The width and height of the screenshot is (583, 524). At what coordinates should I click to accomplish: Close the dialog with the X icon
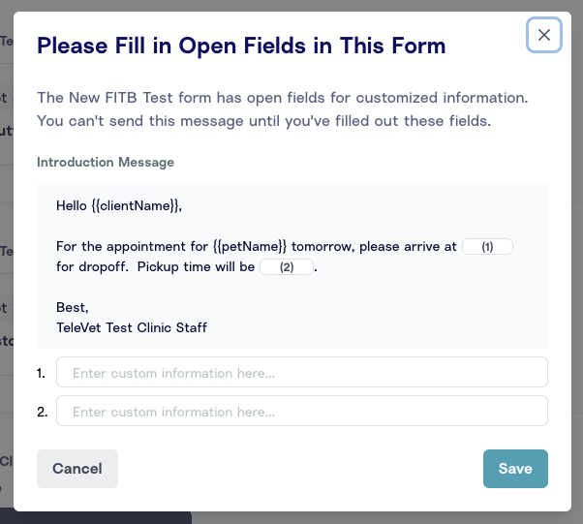click(x=543, y=35)
